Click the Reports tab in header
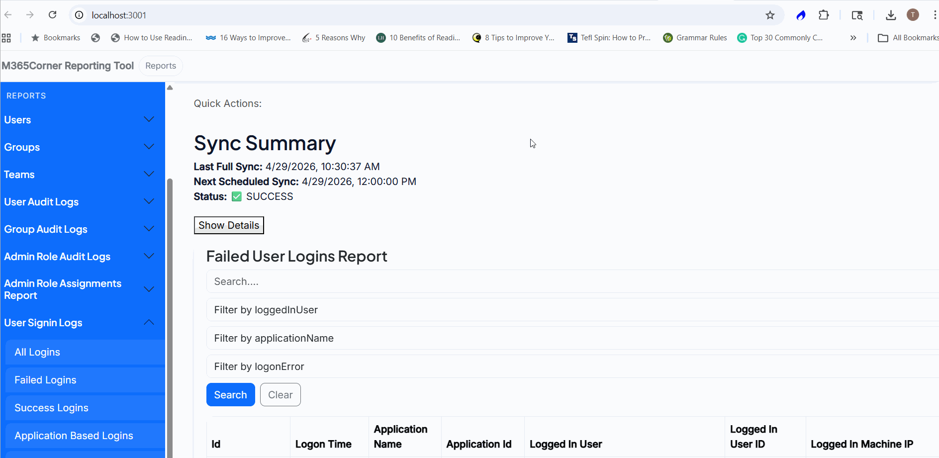 click(161, 66)
